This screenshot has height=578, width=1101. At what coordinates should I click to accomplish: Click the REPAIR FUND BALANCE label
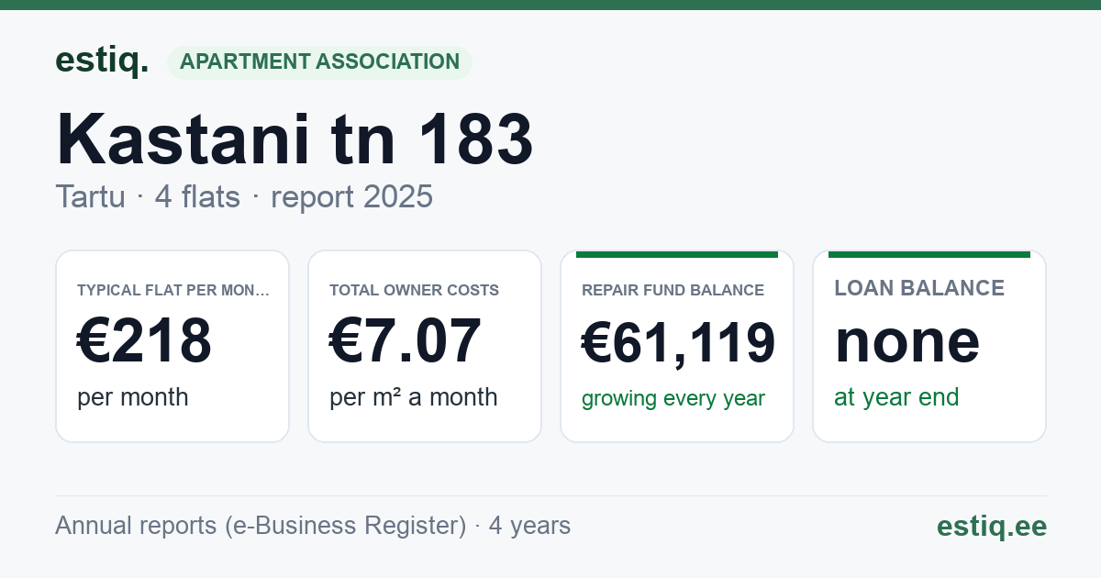(673, 290)
